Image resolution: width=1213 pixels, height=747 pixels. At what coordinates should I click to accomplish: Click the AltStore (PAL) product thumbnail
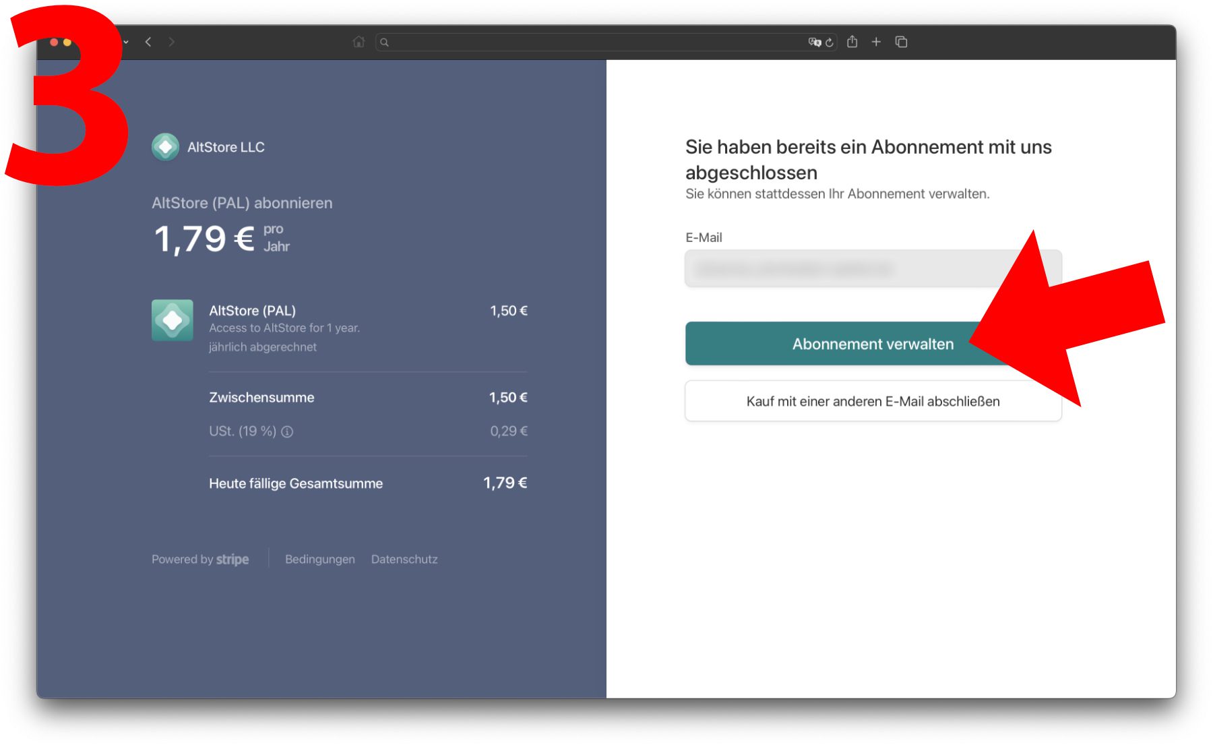pyautogui.click(x=173, y=320)
